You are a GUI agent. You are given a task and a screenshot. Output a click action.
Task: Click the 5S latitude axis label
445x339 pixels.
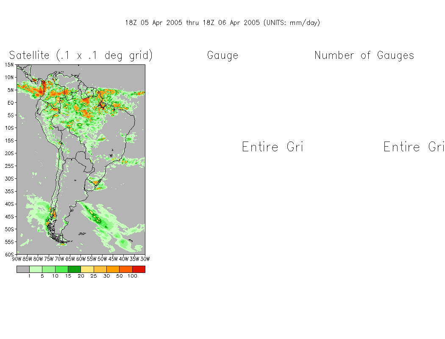click(x=11, y=115)
